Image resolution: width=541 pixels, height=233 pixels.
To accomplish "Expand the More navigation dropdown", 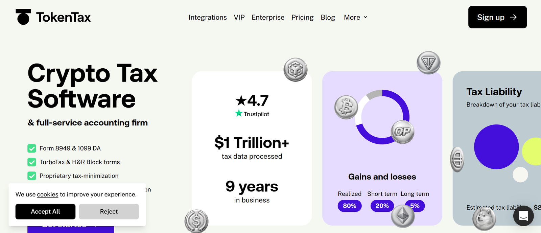I will tap(352, 17).
